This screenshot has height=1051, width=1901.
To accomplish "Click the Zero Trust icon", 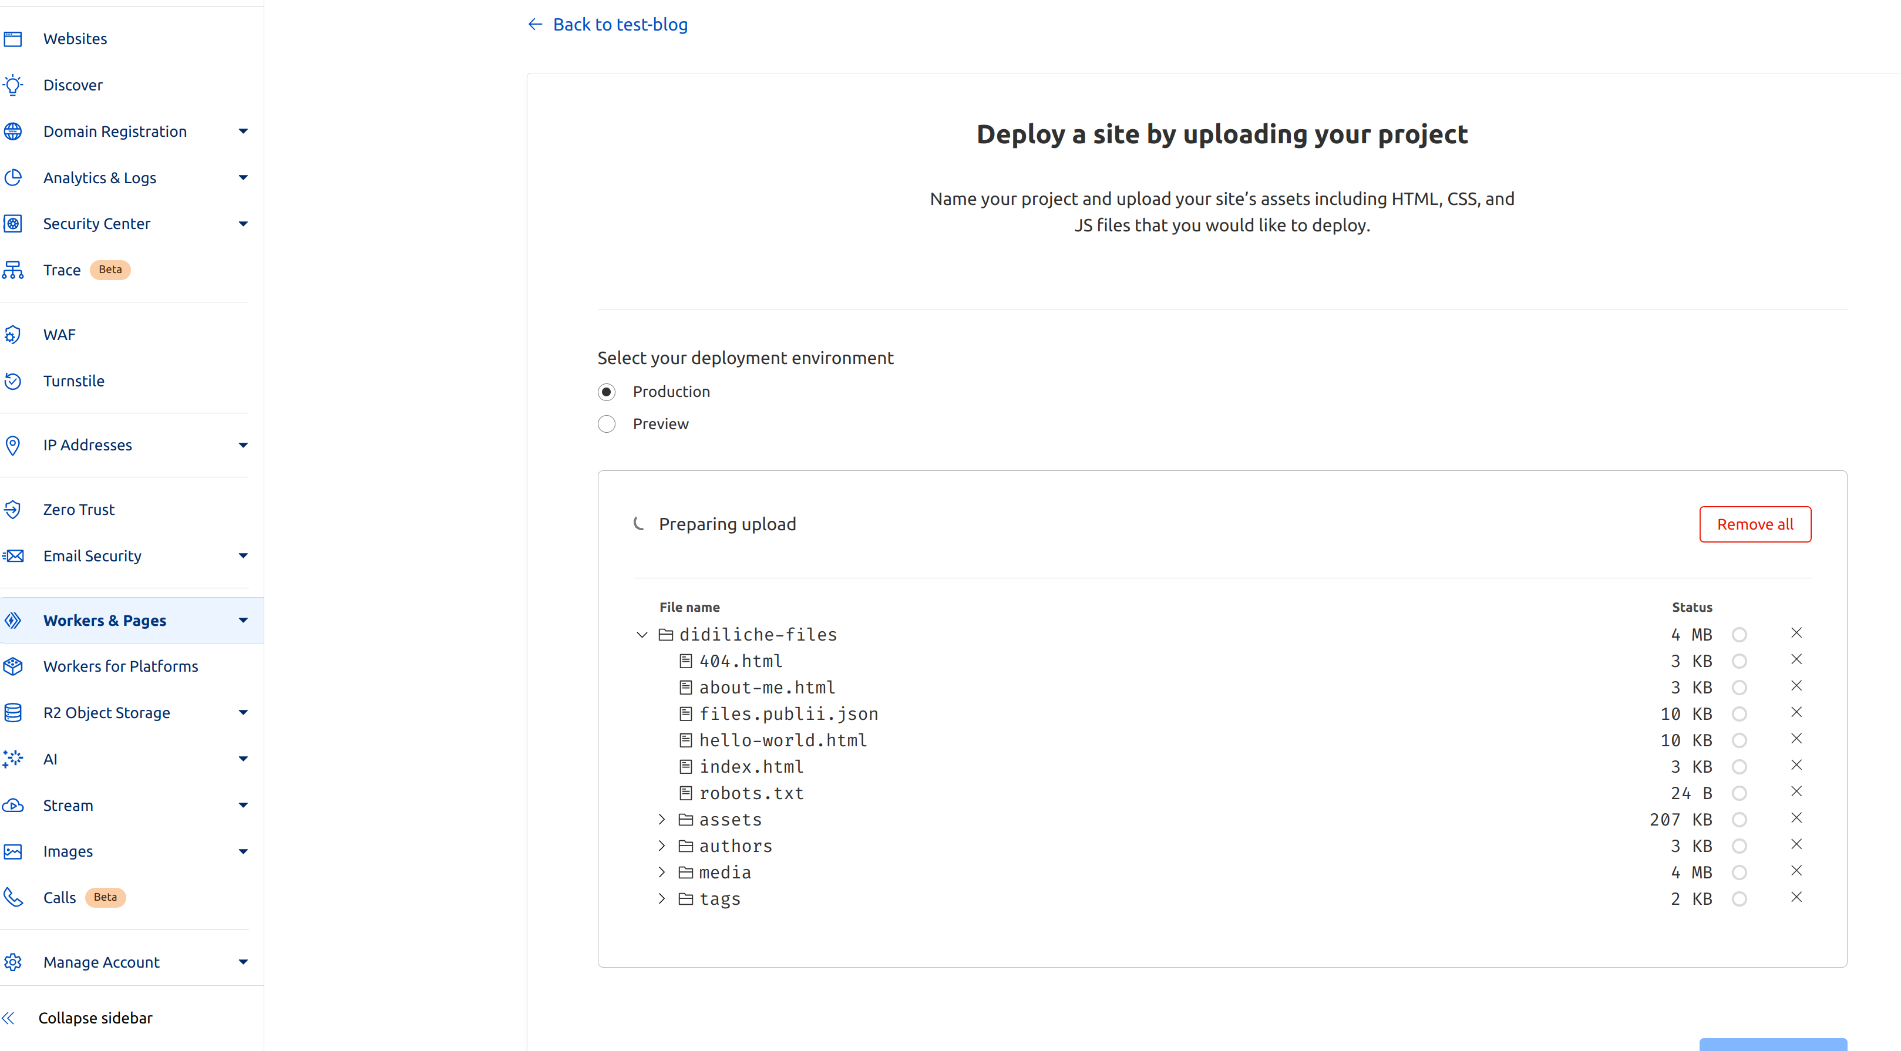I will [14, 509].
